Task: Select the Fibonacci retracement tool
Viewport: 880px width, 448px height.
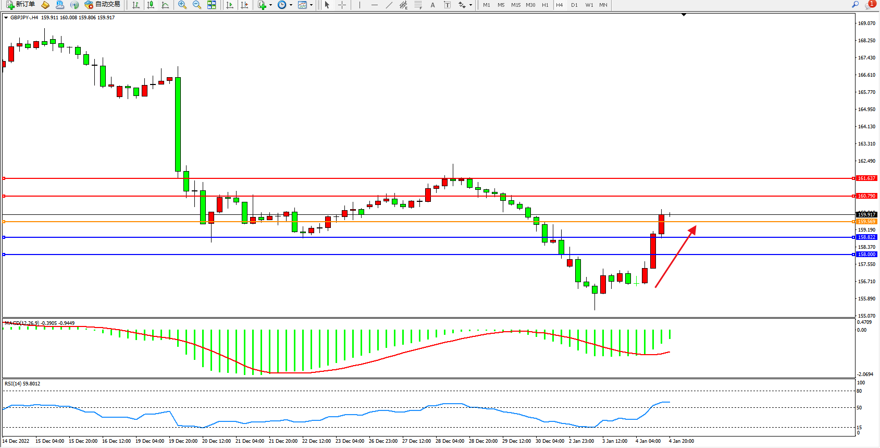Action: (x=418, y=5)
